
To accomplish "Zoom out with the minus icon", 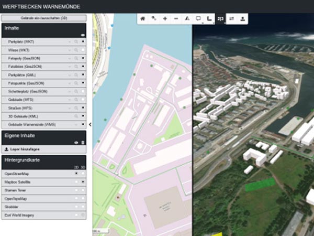I will 176,18.
